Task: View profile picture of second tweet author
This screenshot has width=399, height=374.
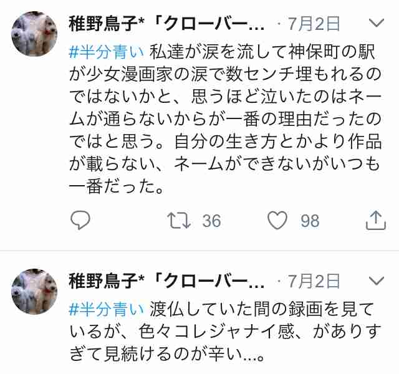Action: click(x=34, y=292)
